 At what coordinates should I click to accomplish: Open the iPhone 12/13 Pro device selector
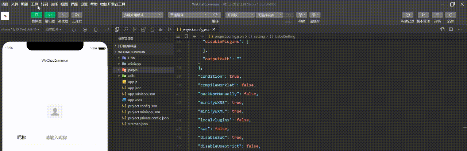click(20, 29)
